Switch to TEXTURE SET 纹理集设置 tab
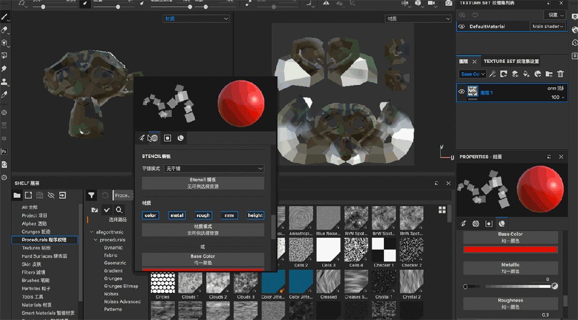578x320 pixels. (x=511, y=61)
